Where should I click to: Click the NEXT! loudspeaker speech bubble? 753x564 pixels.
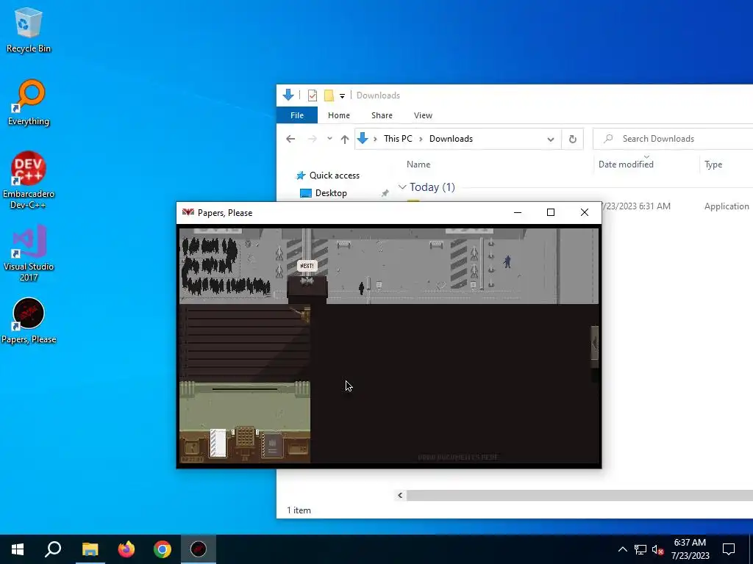point(307,266)
